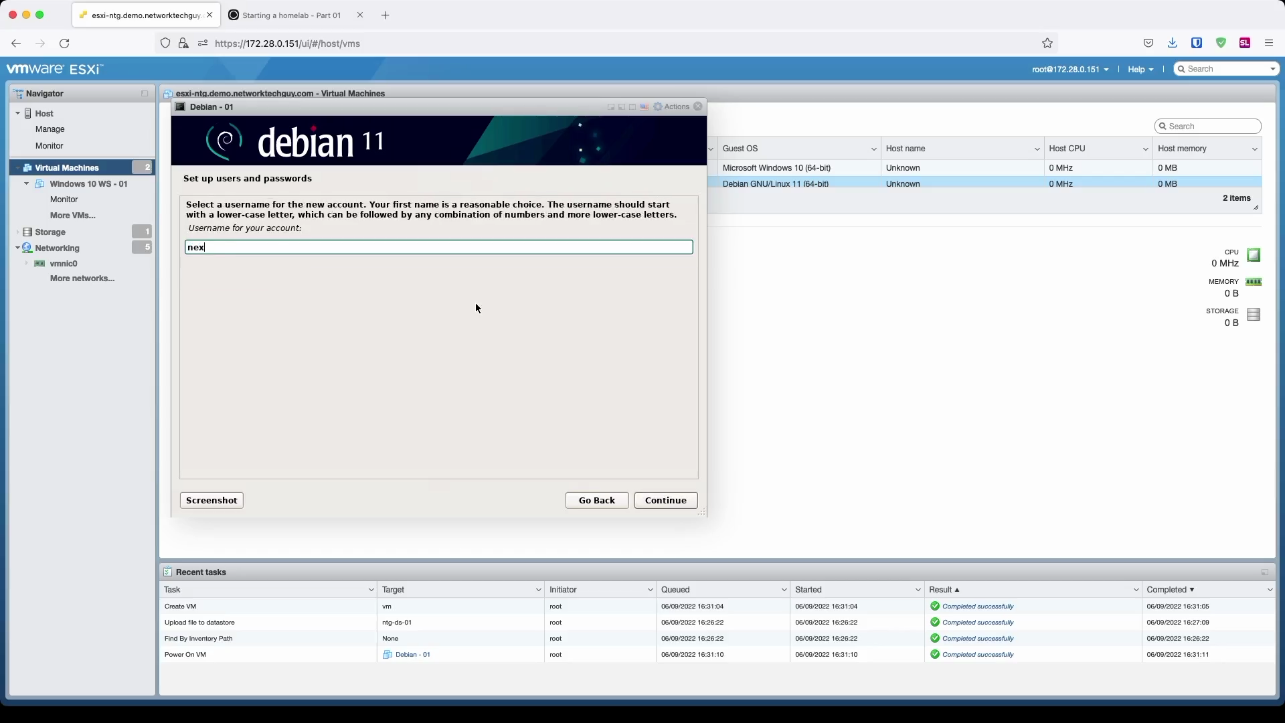This screenshot has height=723, width=1285.
Task: Minimize the Recent tasks panel
Action: (x=1265, y=572)
